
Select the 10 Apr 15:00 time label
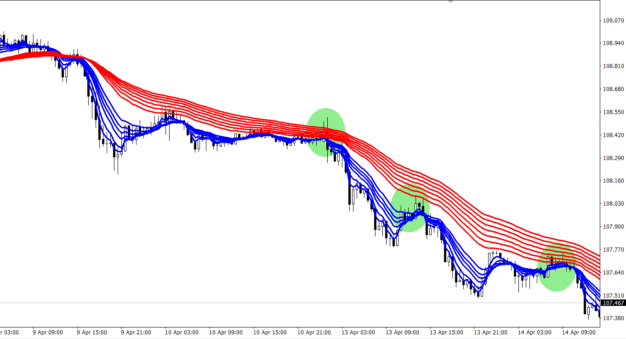click(270, 332)
